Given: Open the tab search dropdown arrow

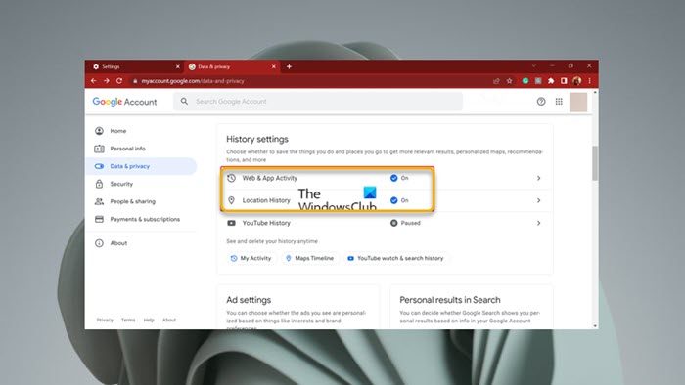Looking at the screenshot, I should click(x=534, y=65).
